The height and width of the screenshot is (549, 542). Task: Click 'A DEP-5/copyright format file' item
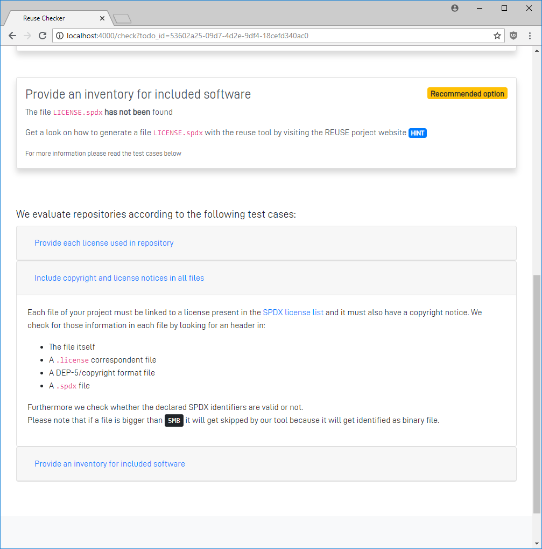point(102,373)
